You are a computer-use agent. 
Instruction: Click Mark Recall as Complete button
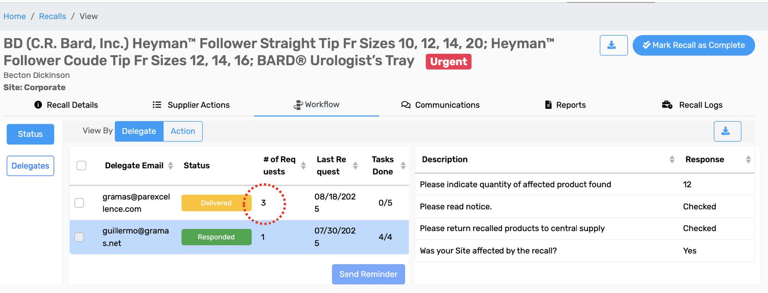pos(694,45)
